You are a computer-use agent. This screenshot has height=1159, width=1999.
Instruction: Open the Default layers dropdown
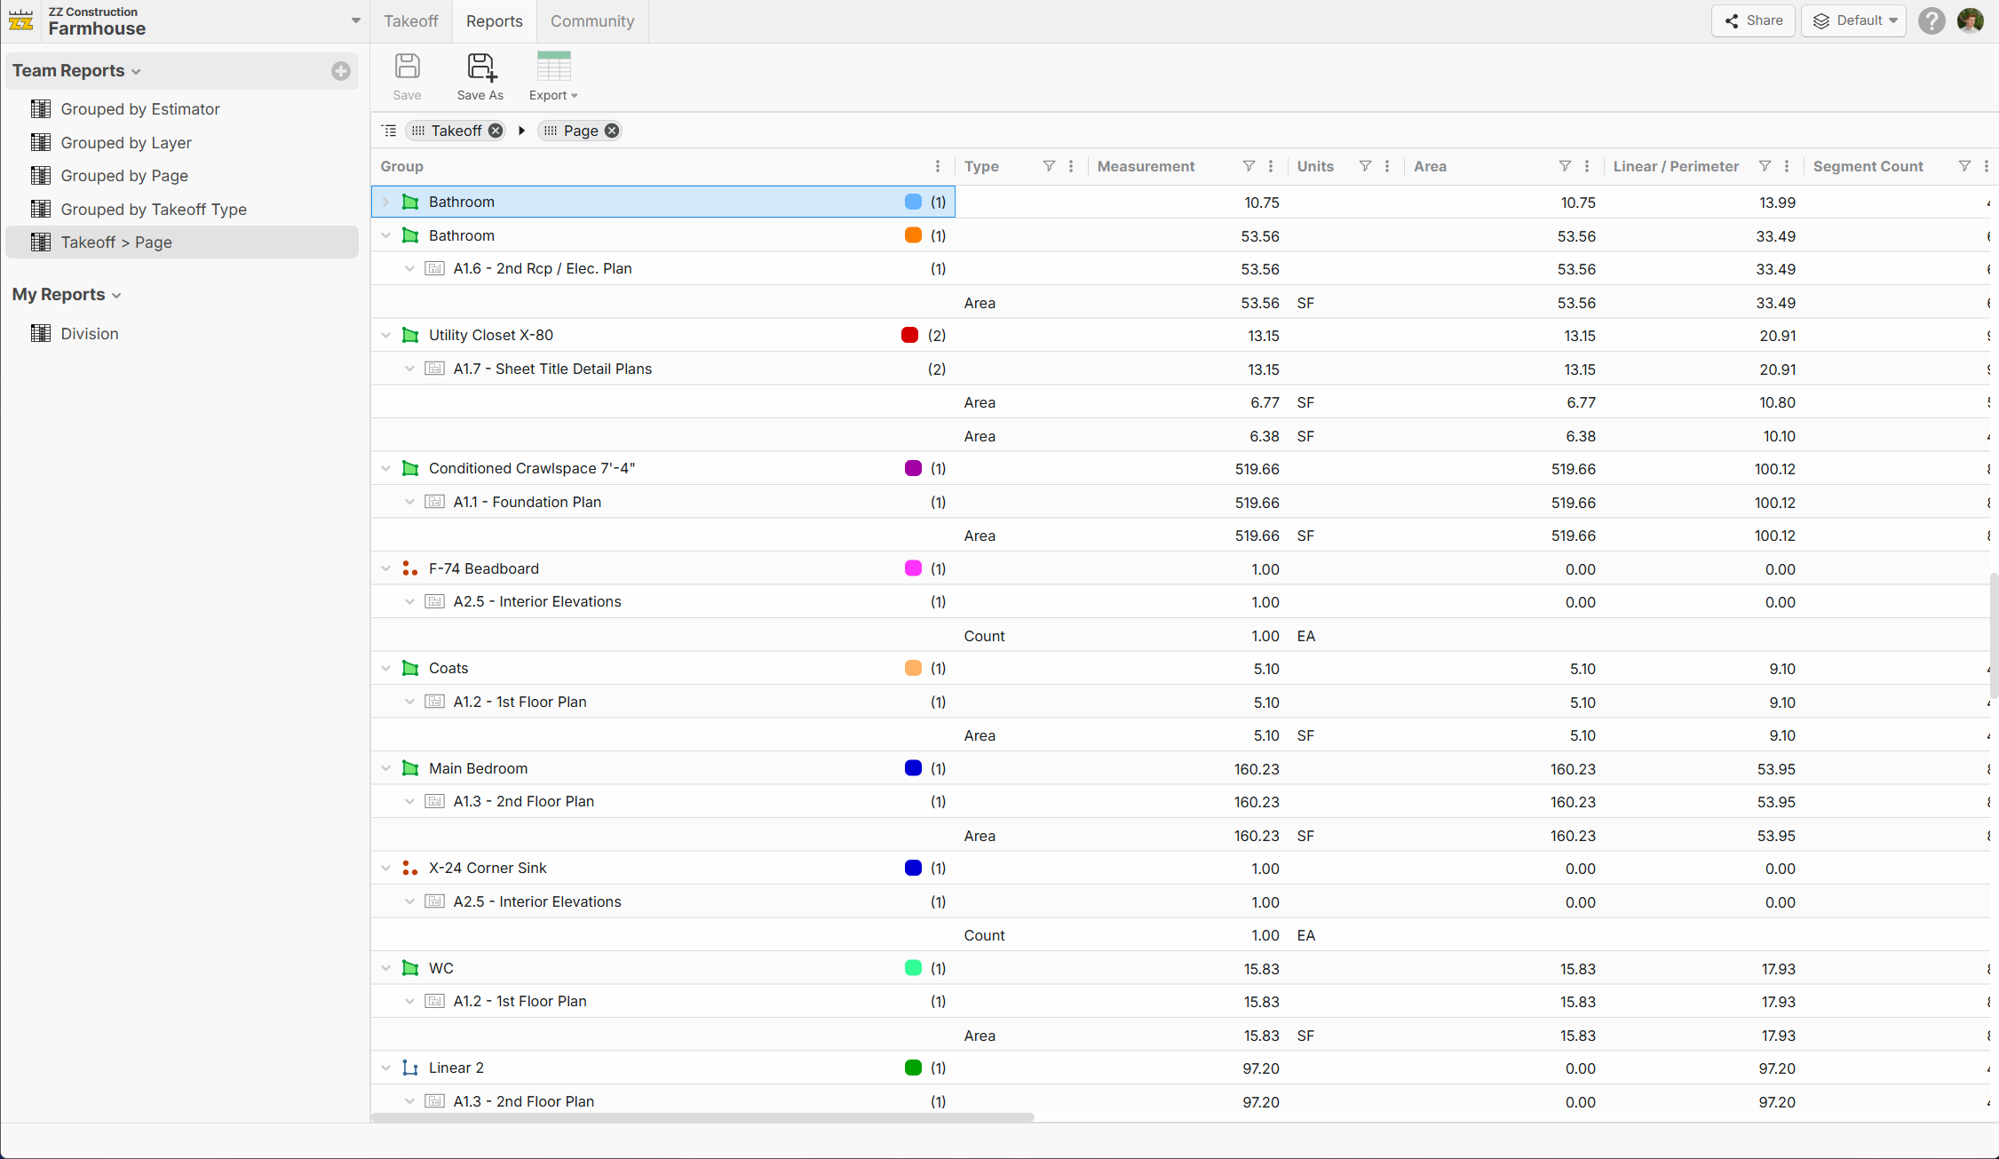(x=1853, y=21)
